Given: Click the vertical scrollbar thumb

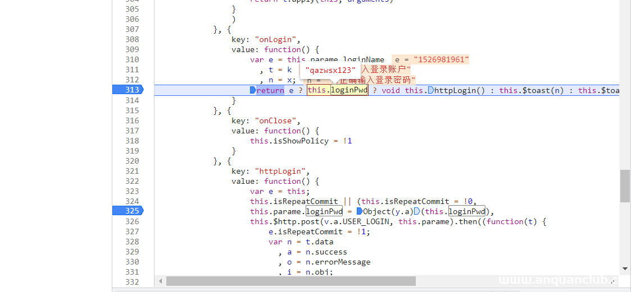Looking at the screenshot, I should pyautogui.click(x=625, y=186).
